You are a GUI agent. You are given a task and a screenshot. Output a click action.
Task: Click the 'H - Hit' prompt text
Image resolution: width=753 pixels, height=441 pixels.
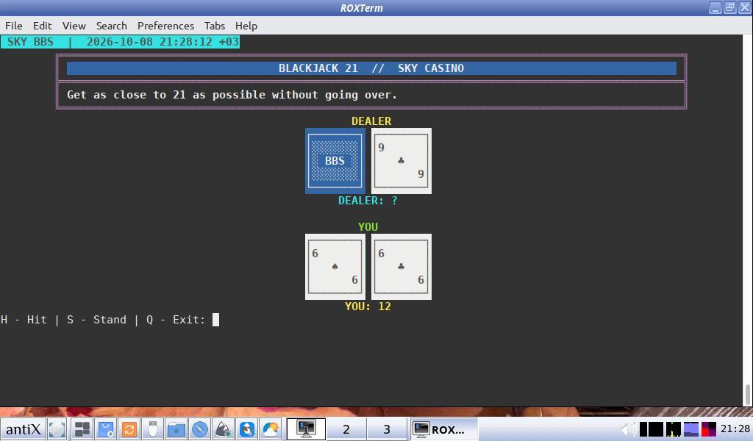(24, 320)
